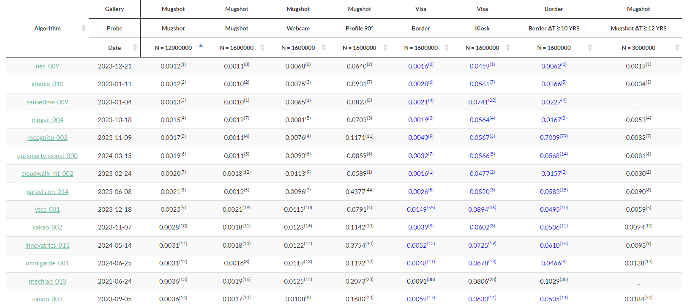Click sort arrows for Border ΔT ≥ 10 YRS column

(590, 47)
